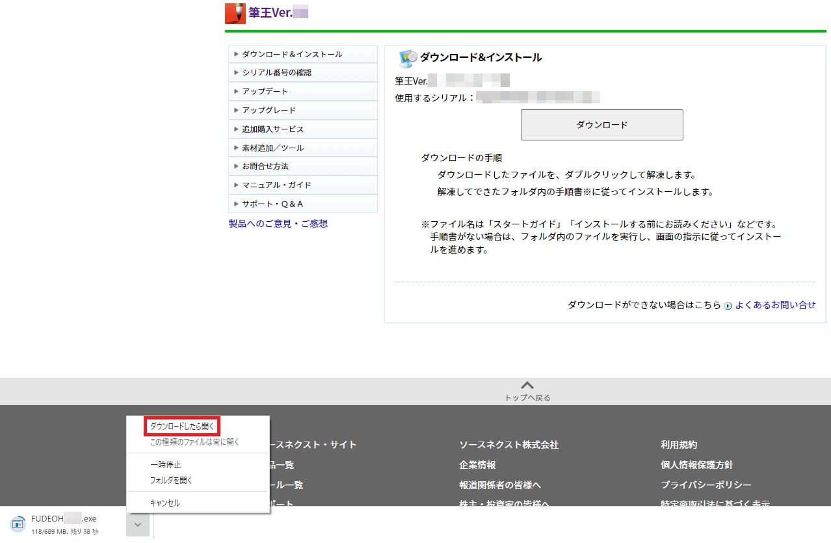This screenshot has width=831, height=543.
Task: Click arrow icon beside よくあるお問い合せ
Action: coord(728,306)
